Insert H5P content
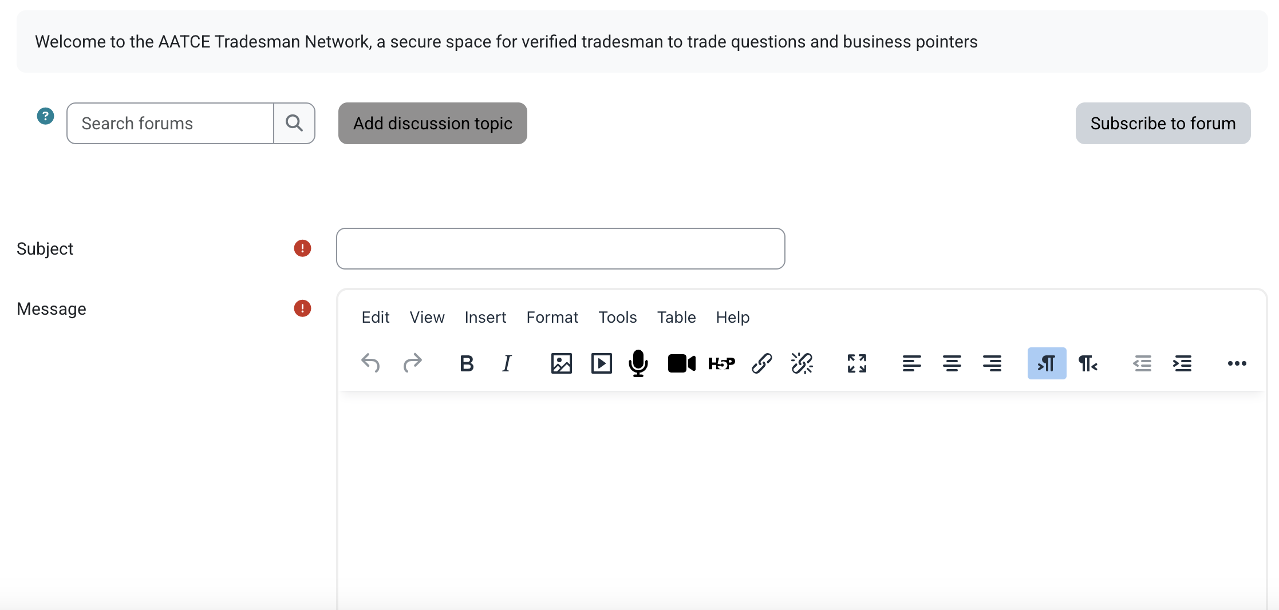This screenshot has height=610, width=1279. click(721, 363)
